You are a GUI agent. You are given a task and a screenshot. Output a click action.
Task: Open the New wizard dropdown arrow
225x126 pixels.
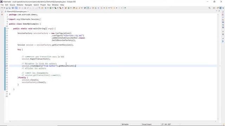pos(4,8)
